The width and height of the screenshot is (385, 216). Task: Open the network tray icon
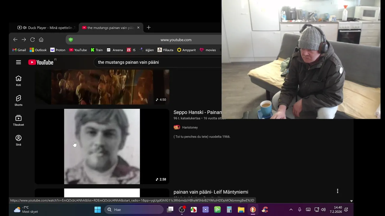point(317,210)
